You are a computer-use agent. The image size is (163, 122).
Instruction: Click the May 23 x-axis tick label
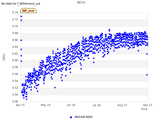46,105
